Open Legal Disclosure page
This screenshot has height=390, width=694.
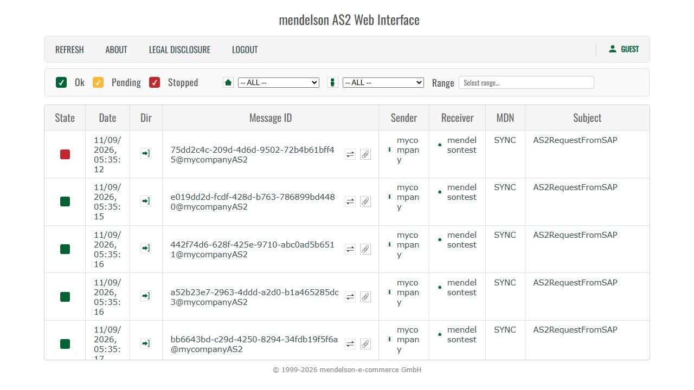click(179, 49)
